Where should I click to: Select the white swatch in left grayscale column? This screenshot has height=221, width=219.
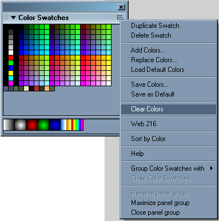11,53
